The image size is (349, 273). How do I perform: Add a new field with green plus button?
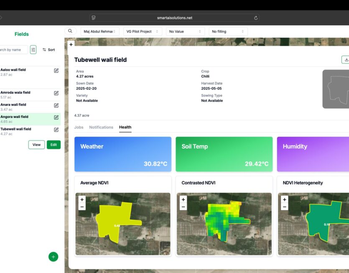pos(53,257)
